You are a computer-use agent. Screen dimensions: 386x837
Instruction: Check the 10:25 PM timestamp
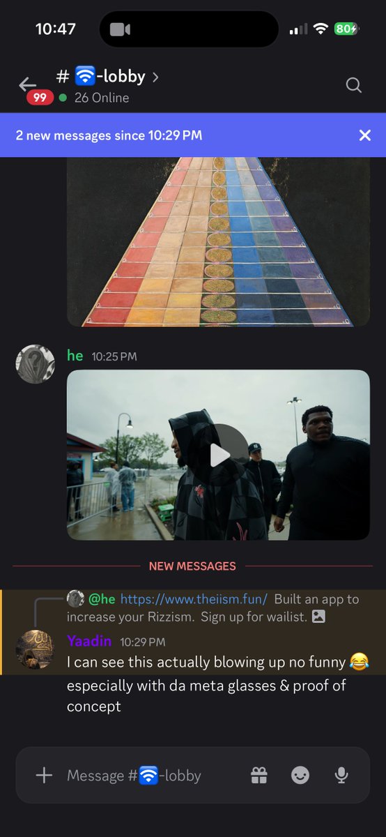tap(114, 356)
